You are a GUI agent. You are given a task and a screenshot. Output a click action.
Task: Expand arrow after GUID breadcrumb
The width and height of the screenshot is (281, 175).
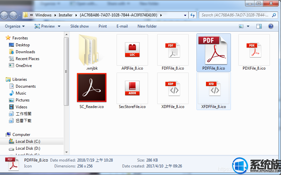coord(161,15)
